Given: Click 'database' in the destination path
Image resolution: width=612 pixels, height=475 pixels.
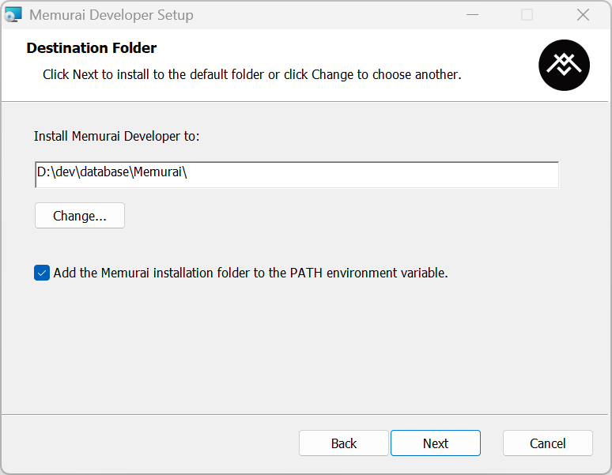Looking at the screenshot, I should coord(104,172).
